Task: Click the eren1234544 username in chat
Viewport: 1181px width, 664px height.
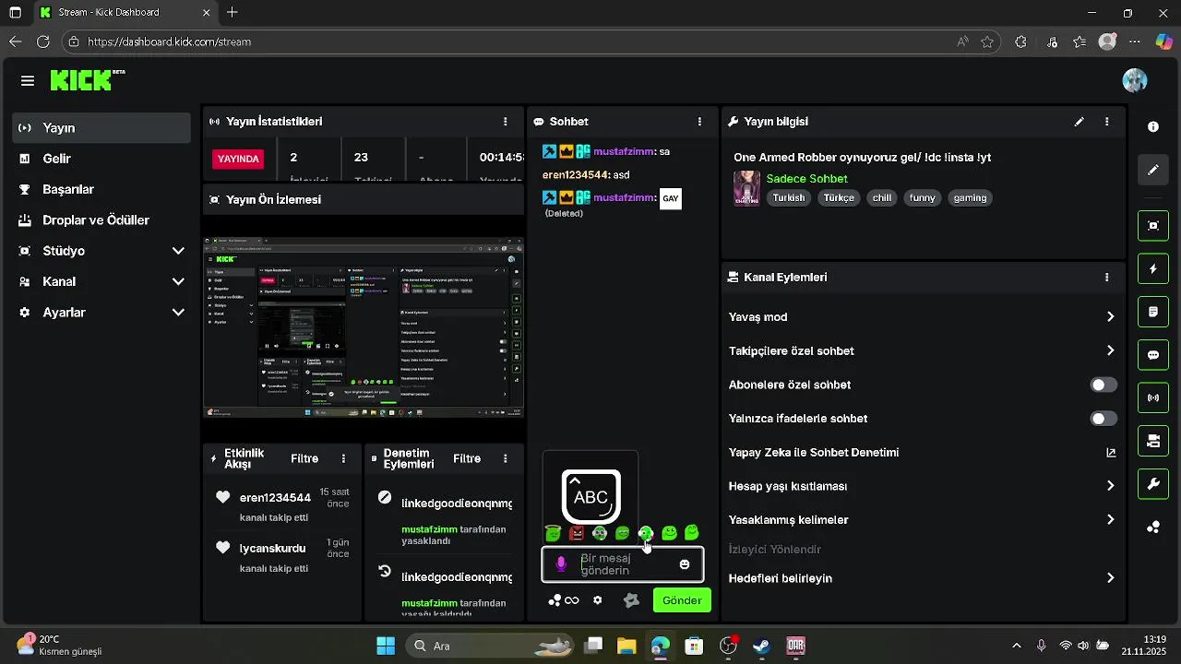Action: [x=576, y=174]
